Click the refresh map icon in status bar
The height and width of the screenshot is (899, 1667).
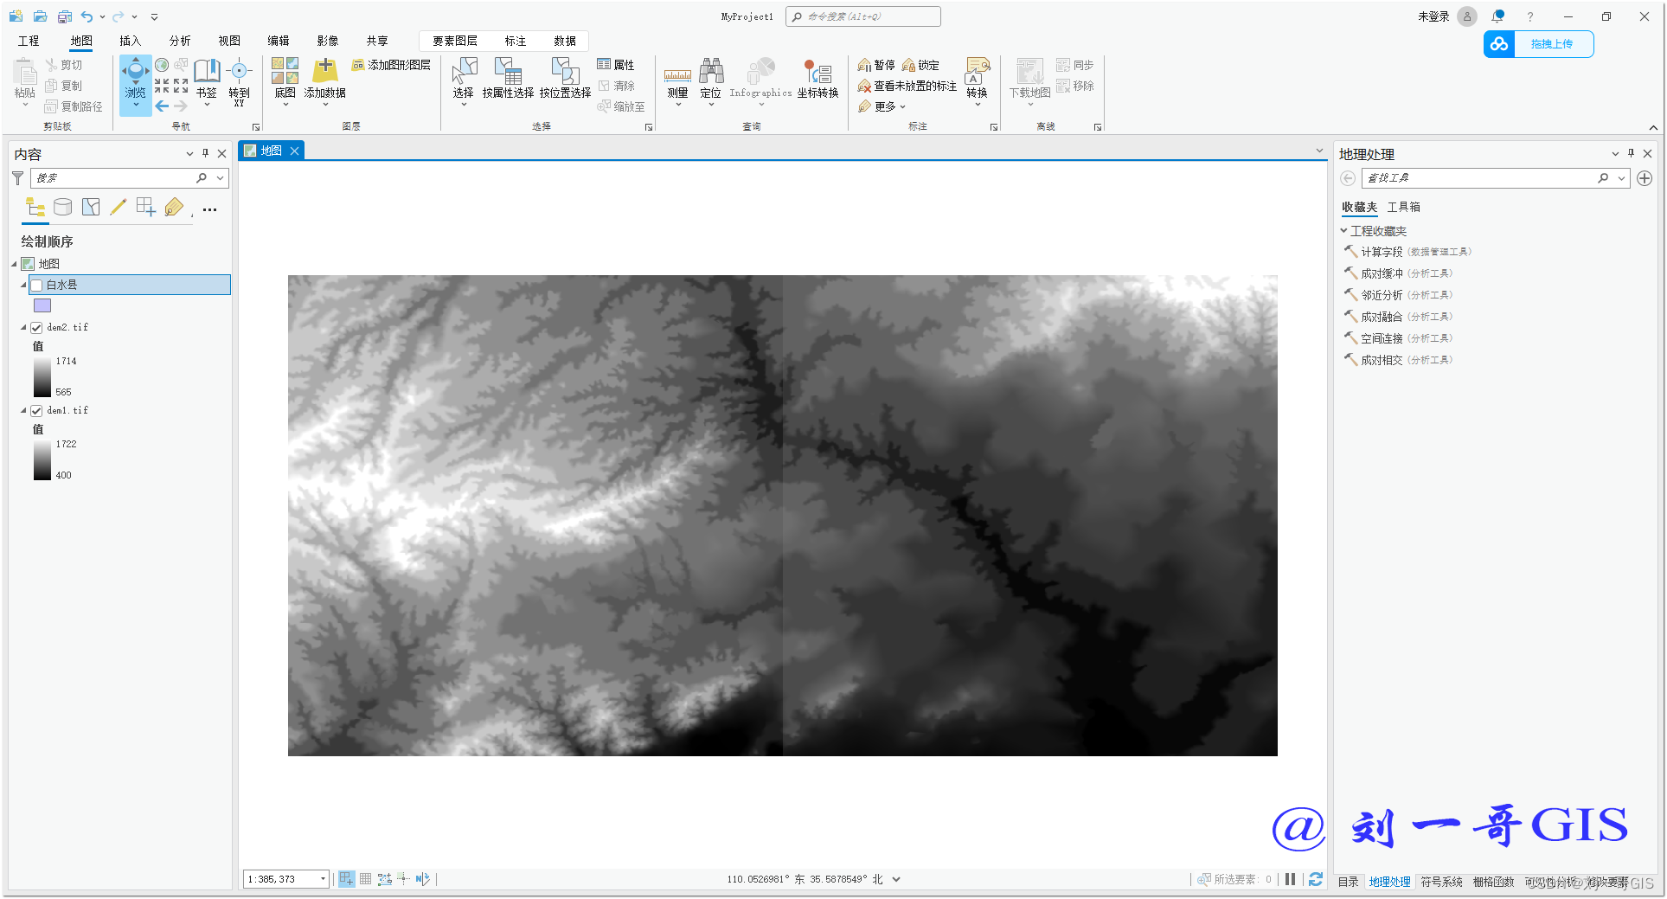1316,879
